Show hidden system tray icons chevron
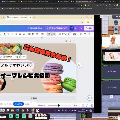 [55, 110]
